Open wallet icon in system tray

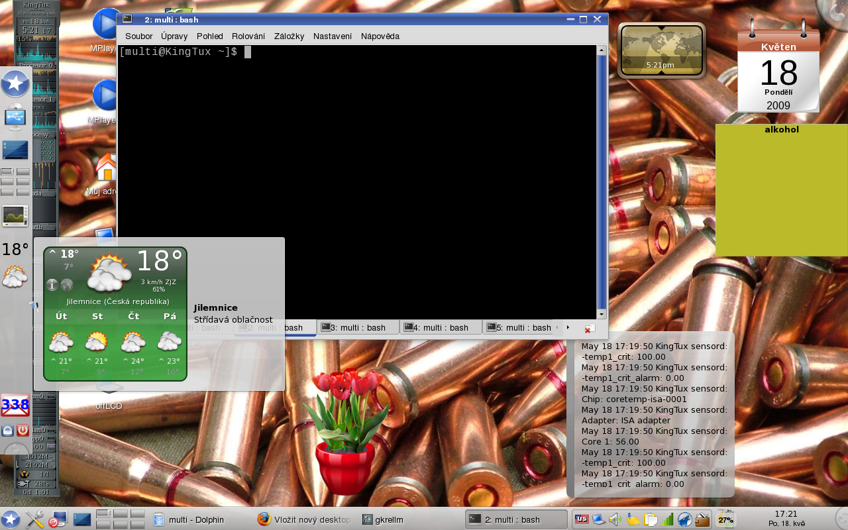coord(702,519)
